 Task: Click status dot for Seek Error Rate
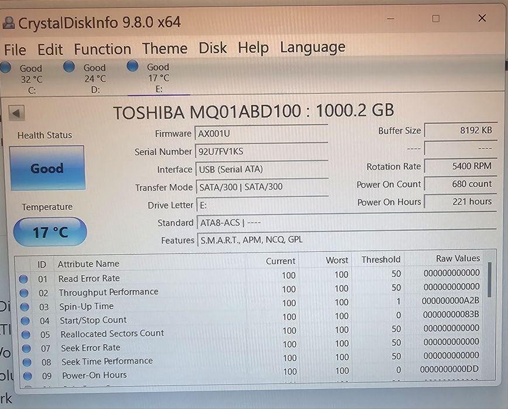(x=26, y=348)
